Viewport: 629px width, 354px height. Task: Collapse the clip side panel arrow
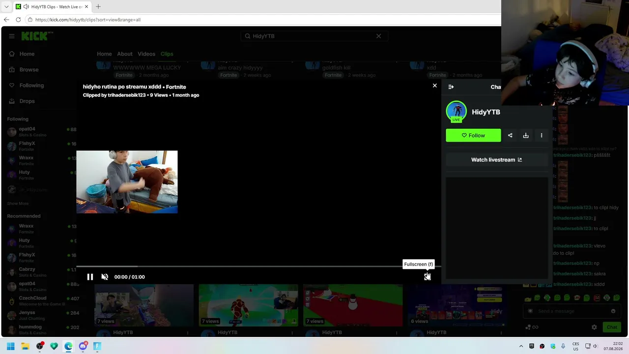pos(451,87)
